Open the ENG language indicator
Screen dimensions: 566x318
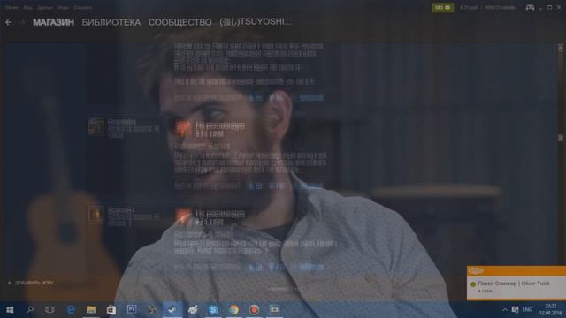[x=527, y=309]
